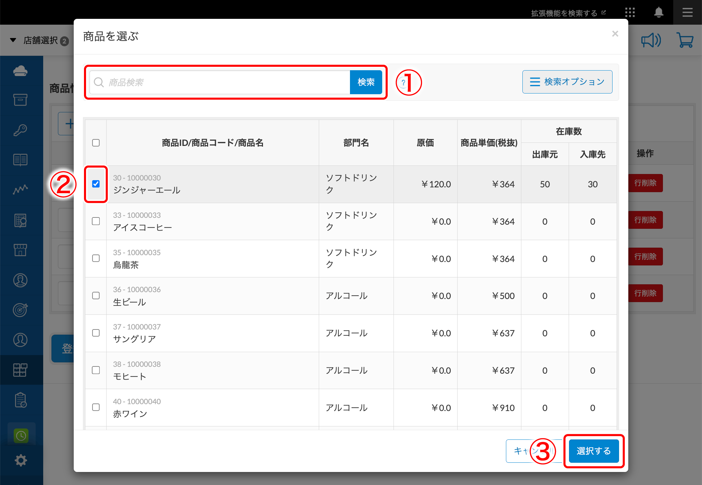Click the cloud icon in the sidebar
The width and height of the screenshot is (702, 485).
[x=20, y=71]
